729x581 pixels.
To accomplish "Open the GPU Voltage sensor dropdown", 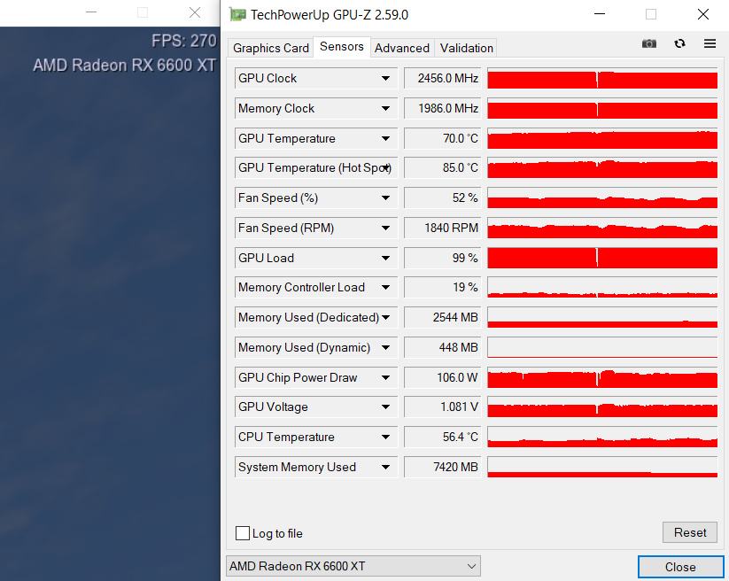I will pyautogui.click(x=385, y=407).
